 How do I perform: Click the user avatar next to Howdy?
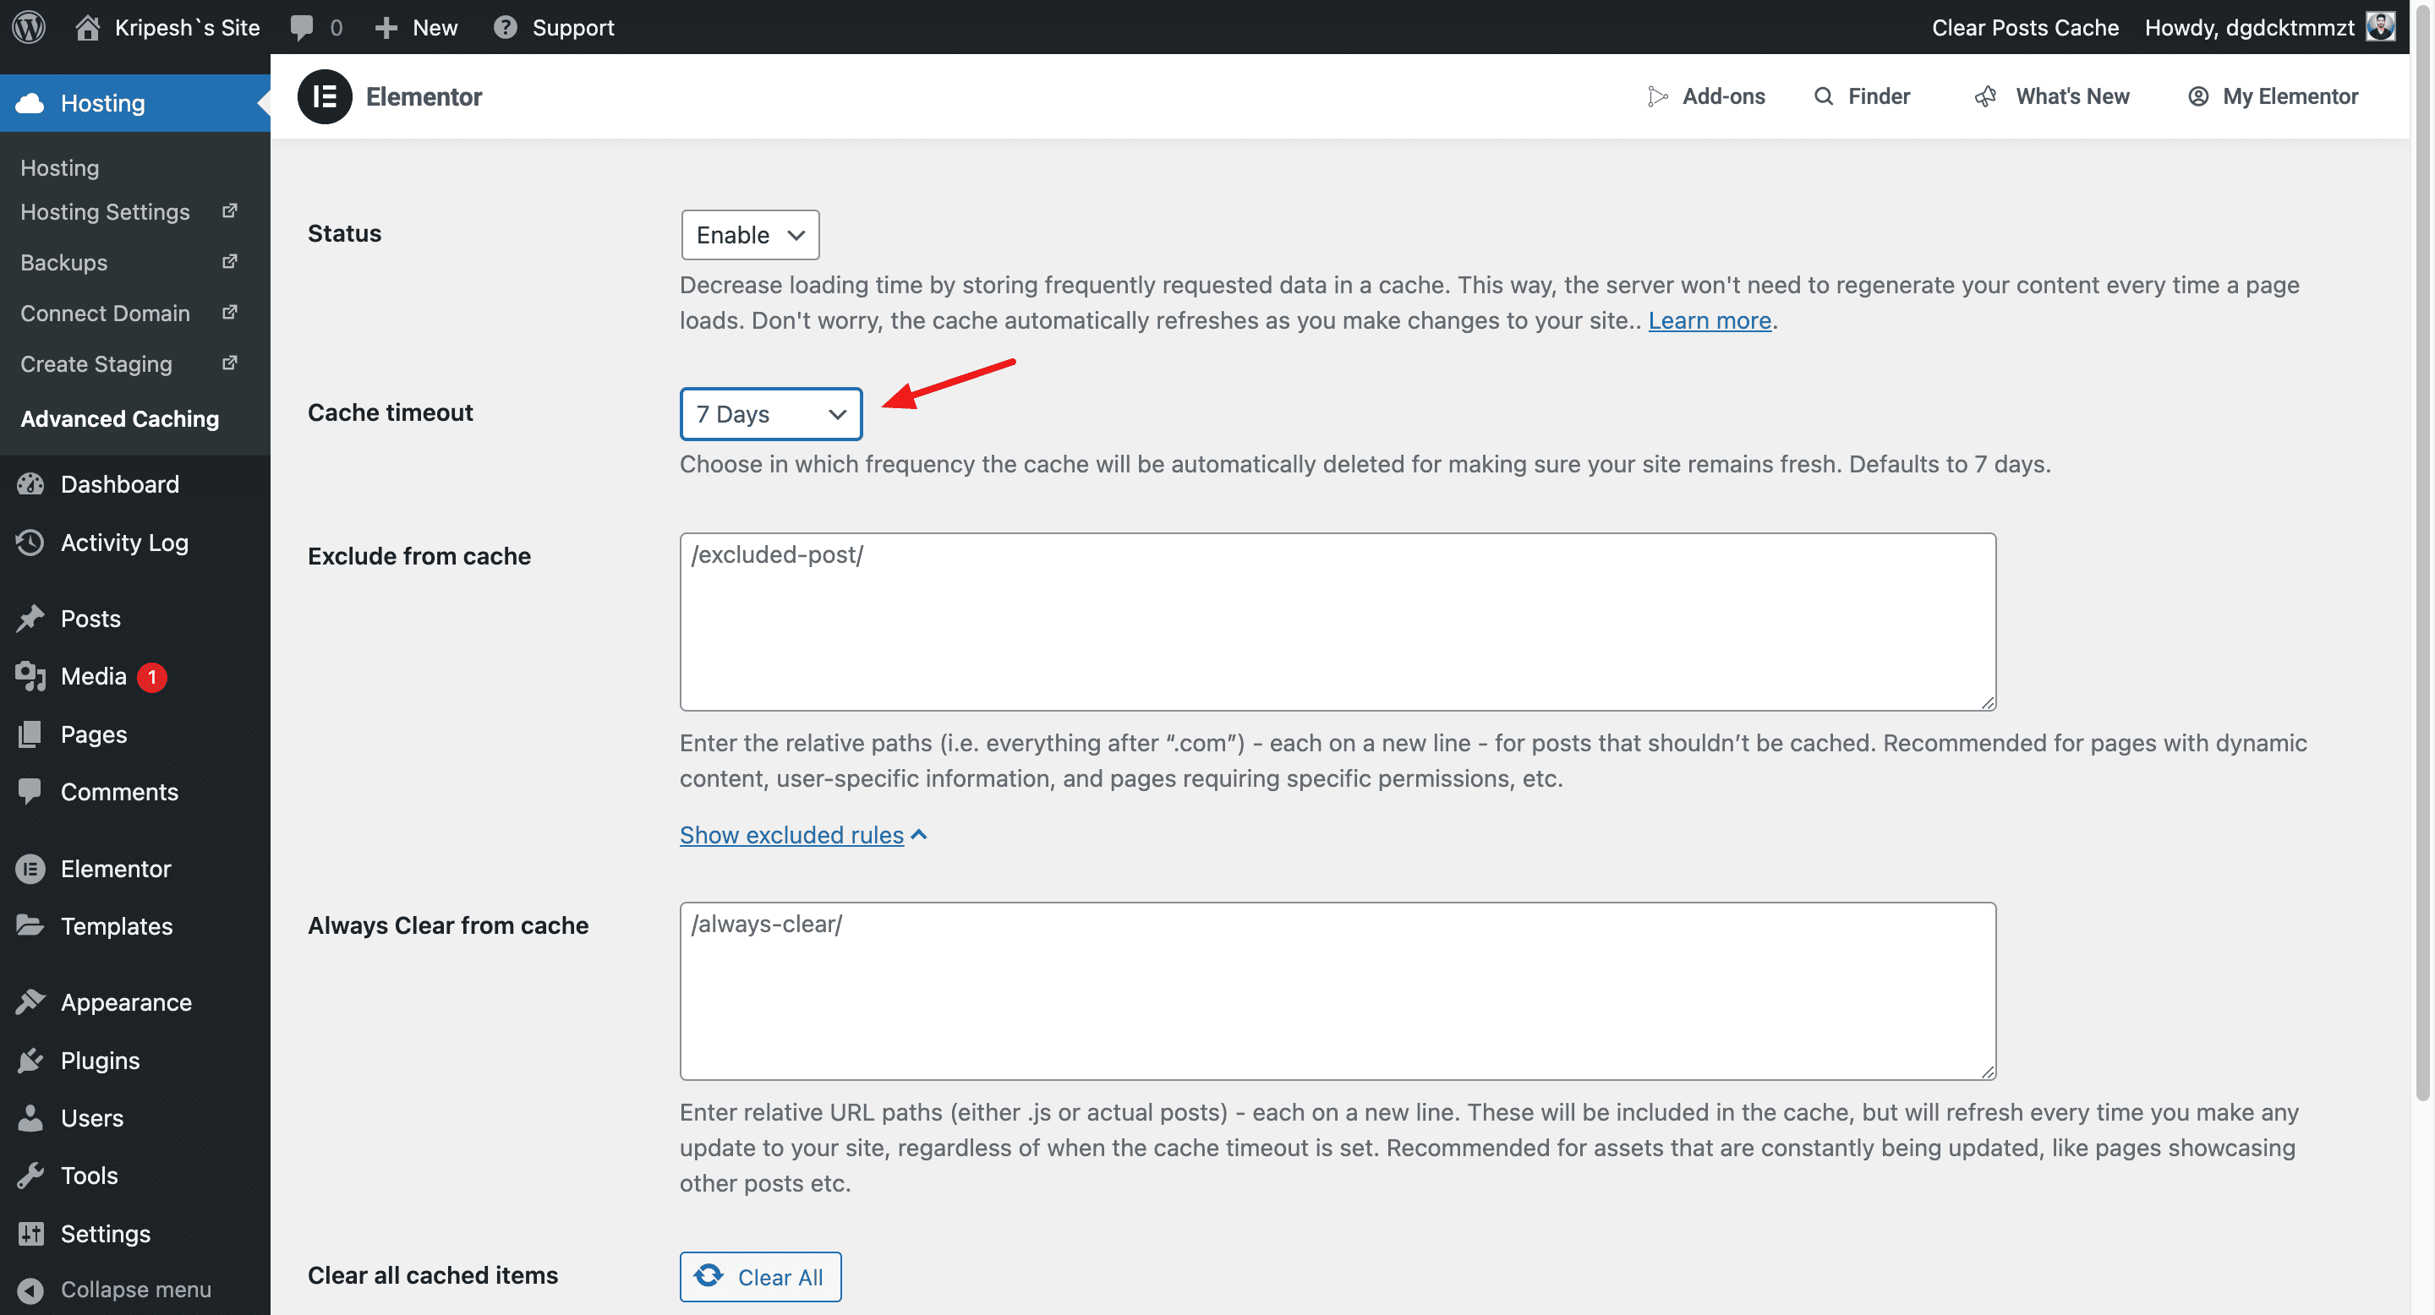coord(2379,26)
